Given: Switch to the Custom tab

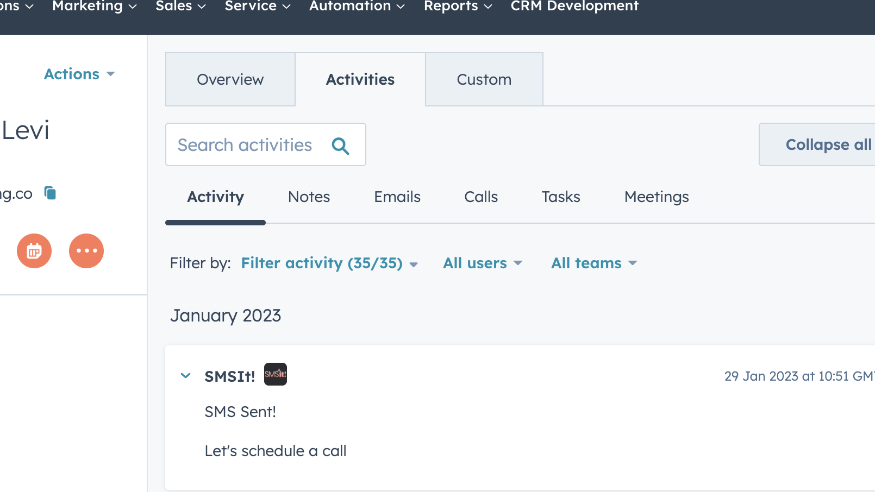Looking at the screenshot, I should pyautogui.click(x=484, y=79).
